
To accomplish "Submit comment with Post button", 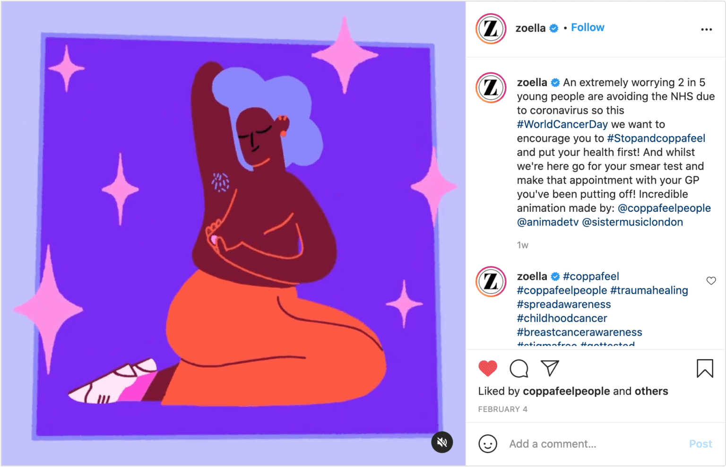I will click(x=700, y=444).
